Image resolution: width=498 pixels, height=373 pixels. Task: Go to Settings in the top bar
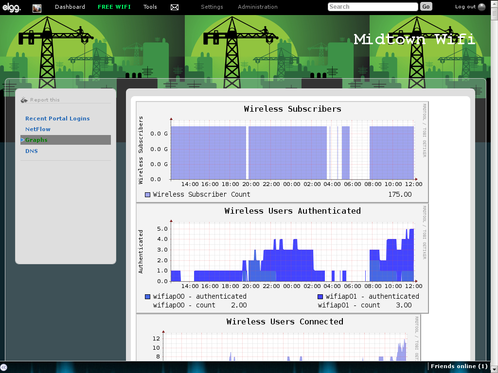[212, 7]
